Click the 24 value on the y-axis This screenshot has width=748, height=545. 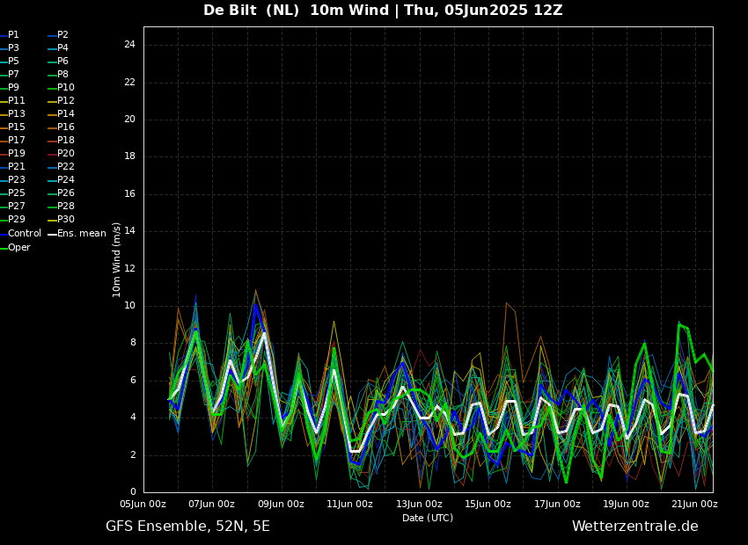click(129, 45)
